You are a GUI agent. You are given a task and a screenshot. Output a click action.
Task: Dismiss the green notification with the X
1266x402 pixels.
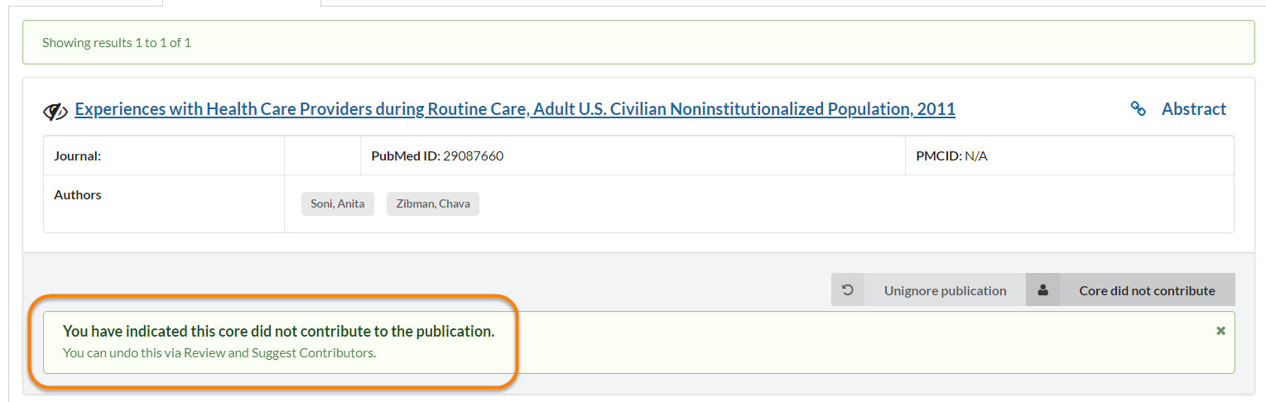pos(1220,331)
